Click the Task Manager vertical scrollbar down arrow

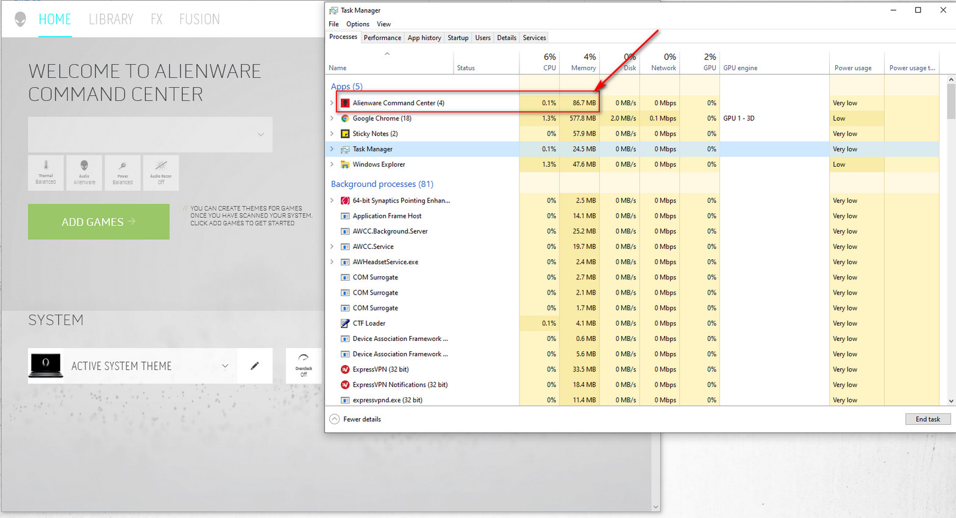pyautogui.click(x=951, y=401)
